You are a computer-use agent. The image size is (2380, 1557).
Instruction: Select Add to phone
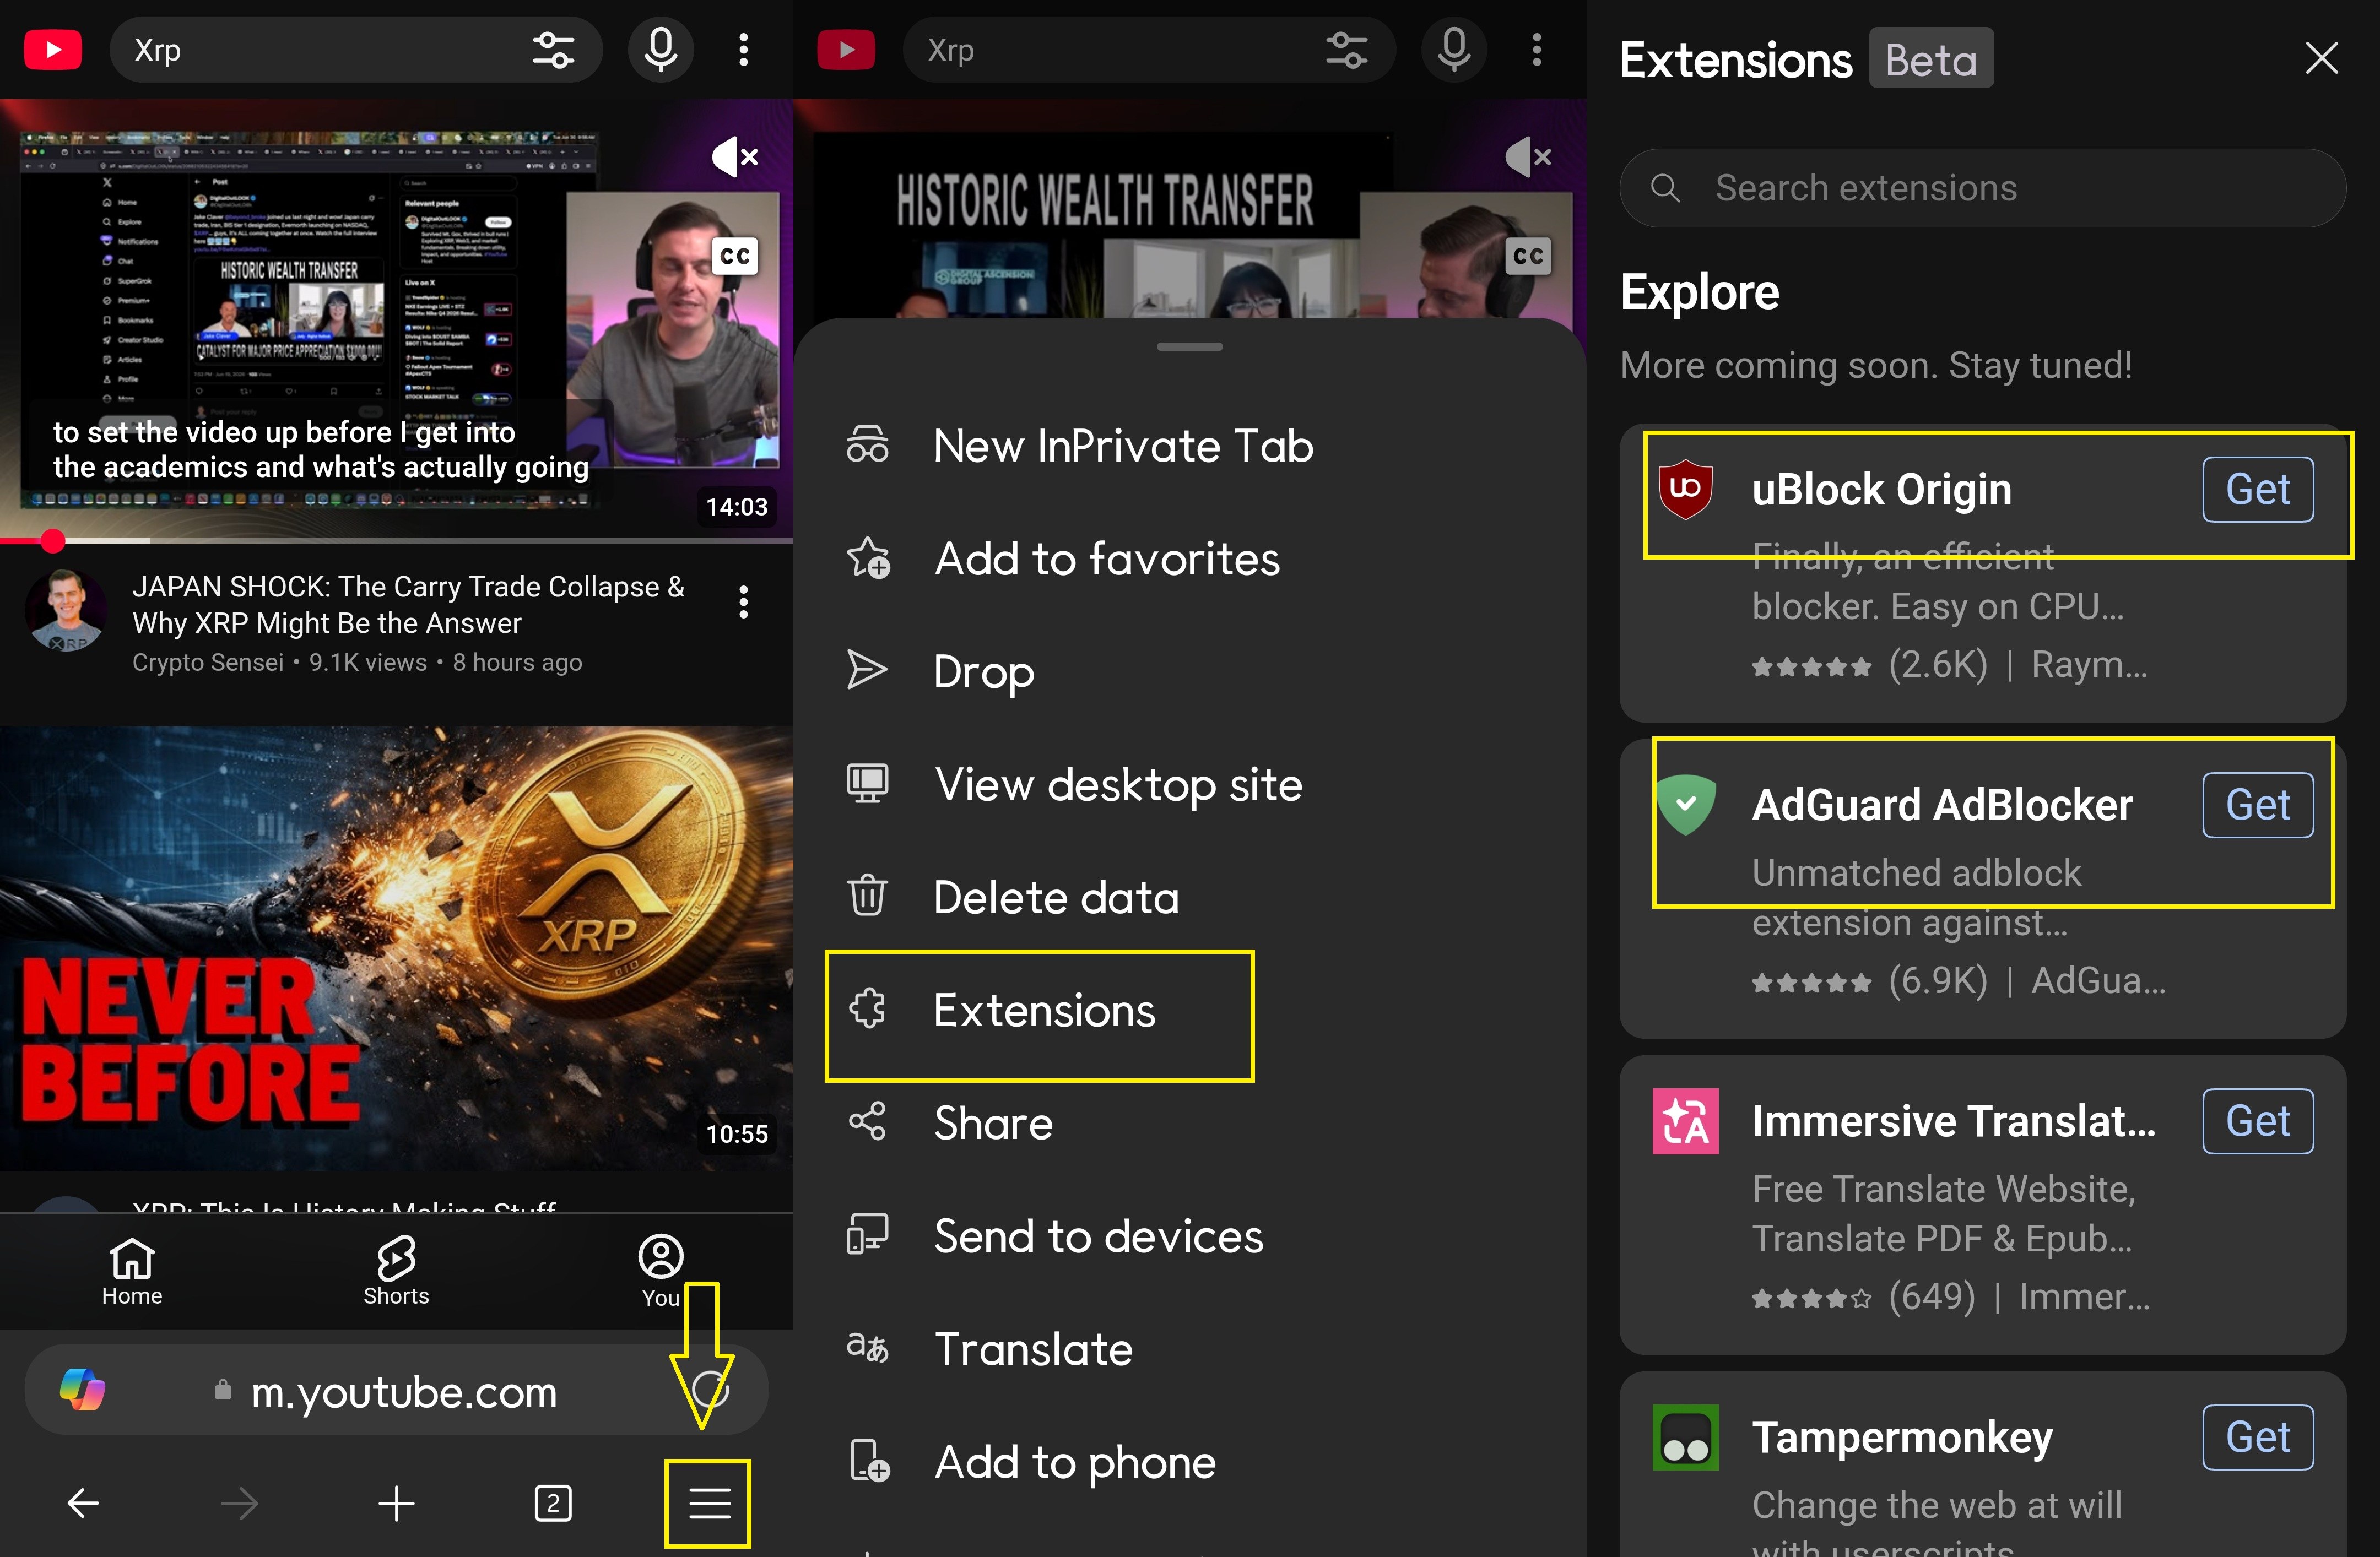coord(1190,1462)
